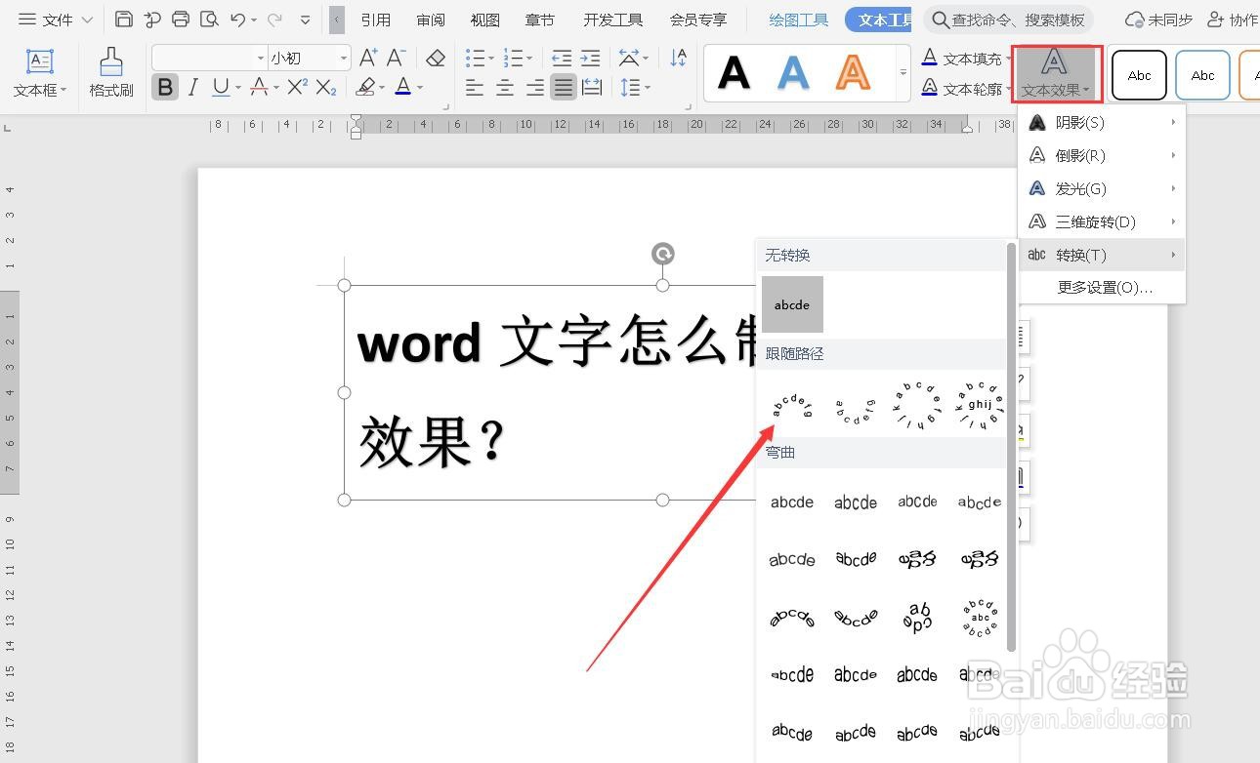Select the increase font size A+ icon
This screenshot has width=1260, height=763.
click(366, 58)
